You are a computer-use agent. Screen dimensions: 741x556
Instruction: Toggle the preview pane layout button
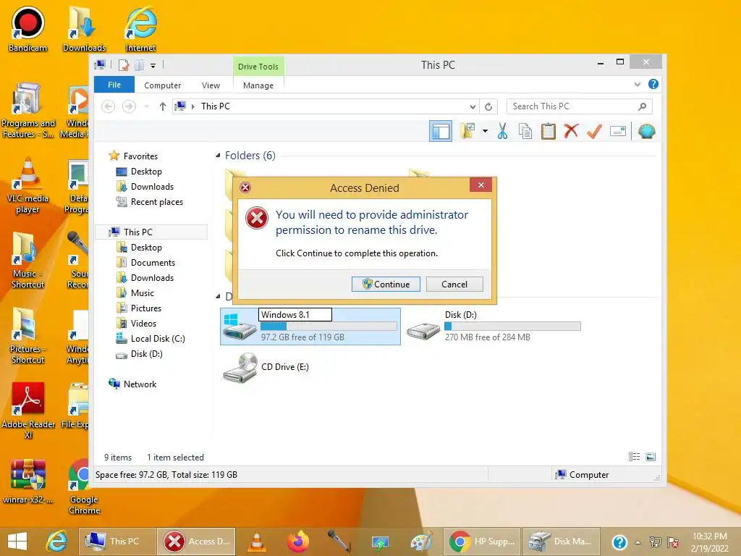coord(441,131)
